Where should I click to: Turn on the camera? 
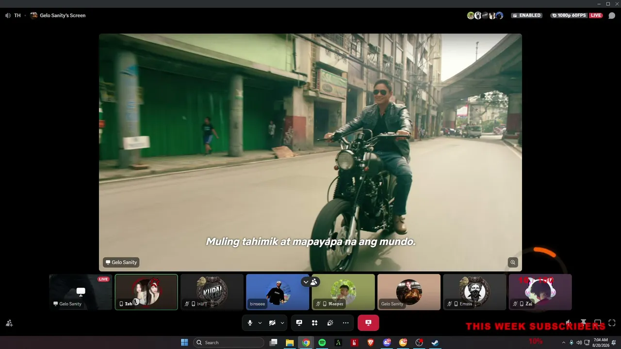pos(272,323)
